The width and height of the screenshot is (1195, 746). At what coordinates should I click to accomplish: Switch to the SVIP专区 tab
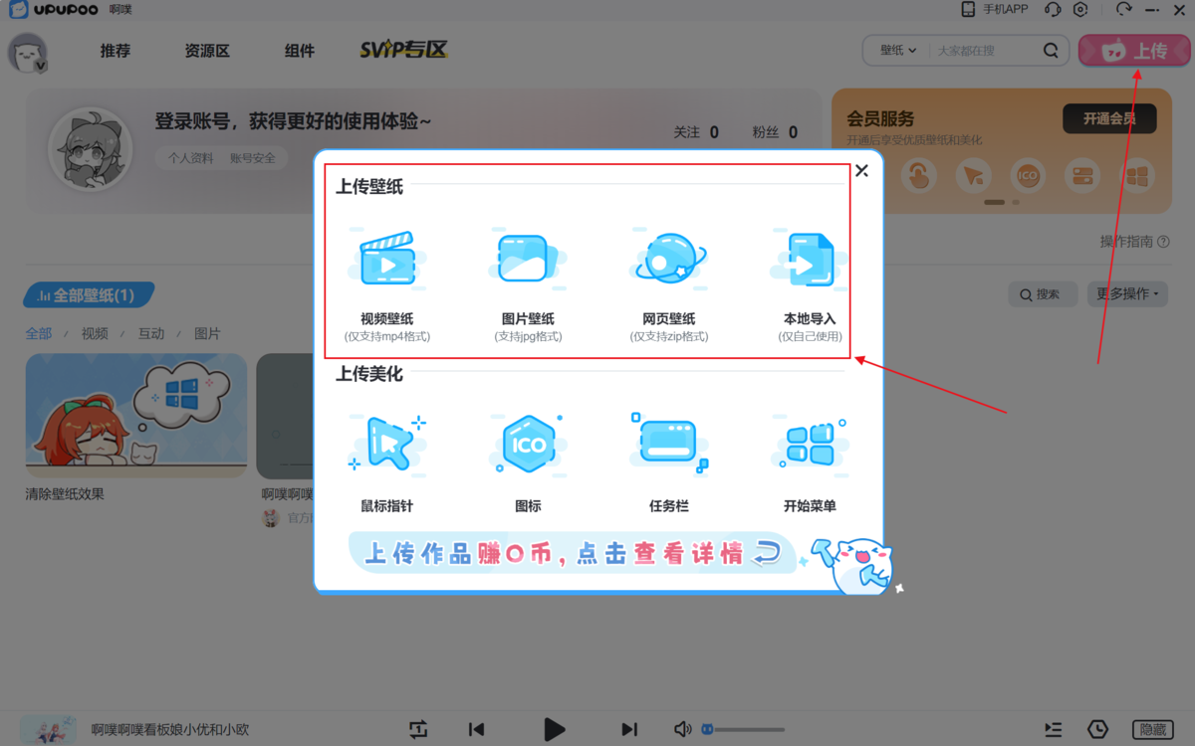click(x=402, y=48)
